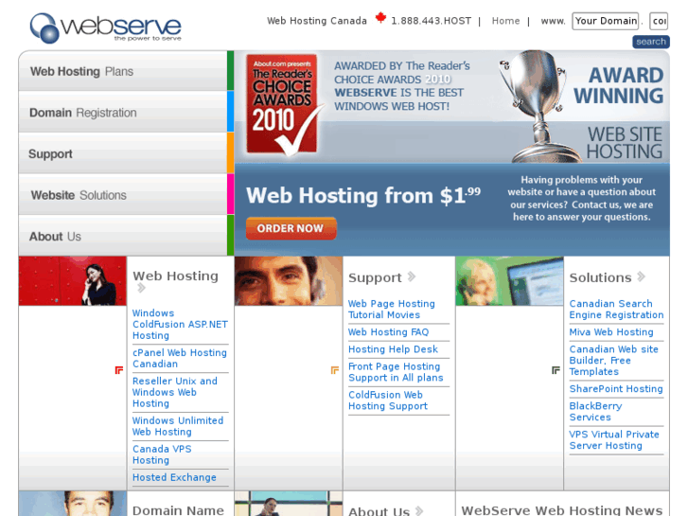The height and width of the screenshot is (516, 688).
Task: Click the dark corner icon in Solutions panel
Action: [556, 370]
